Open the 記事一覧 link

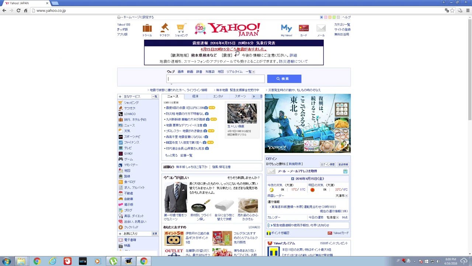click(x=186, y=156)
